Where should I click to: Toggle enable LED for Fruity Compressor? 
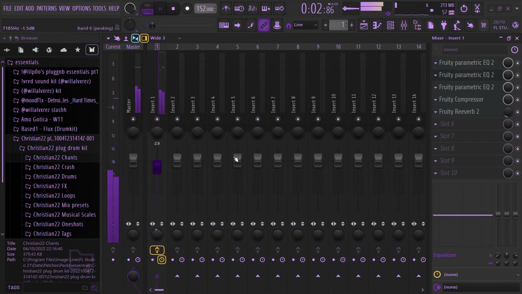(x=518, y=100)
